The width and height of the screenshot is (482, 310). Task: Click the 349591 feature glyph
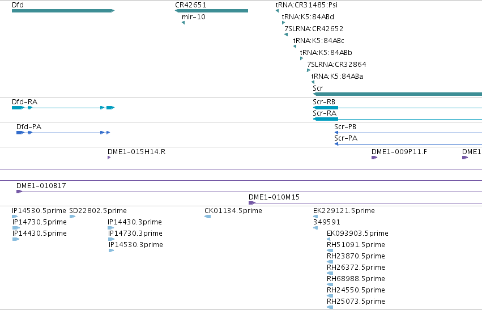315,228
